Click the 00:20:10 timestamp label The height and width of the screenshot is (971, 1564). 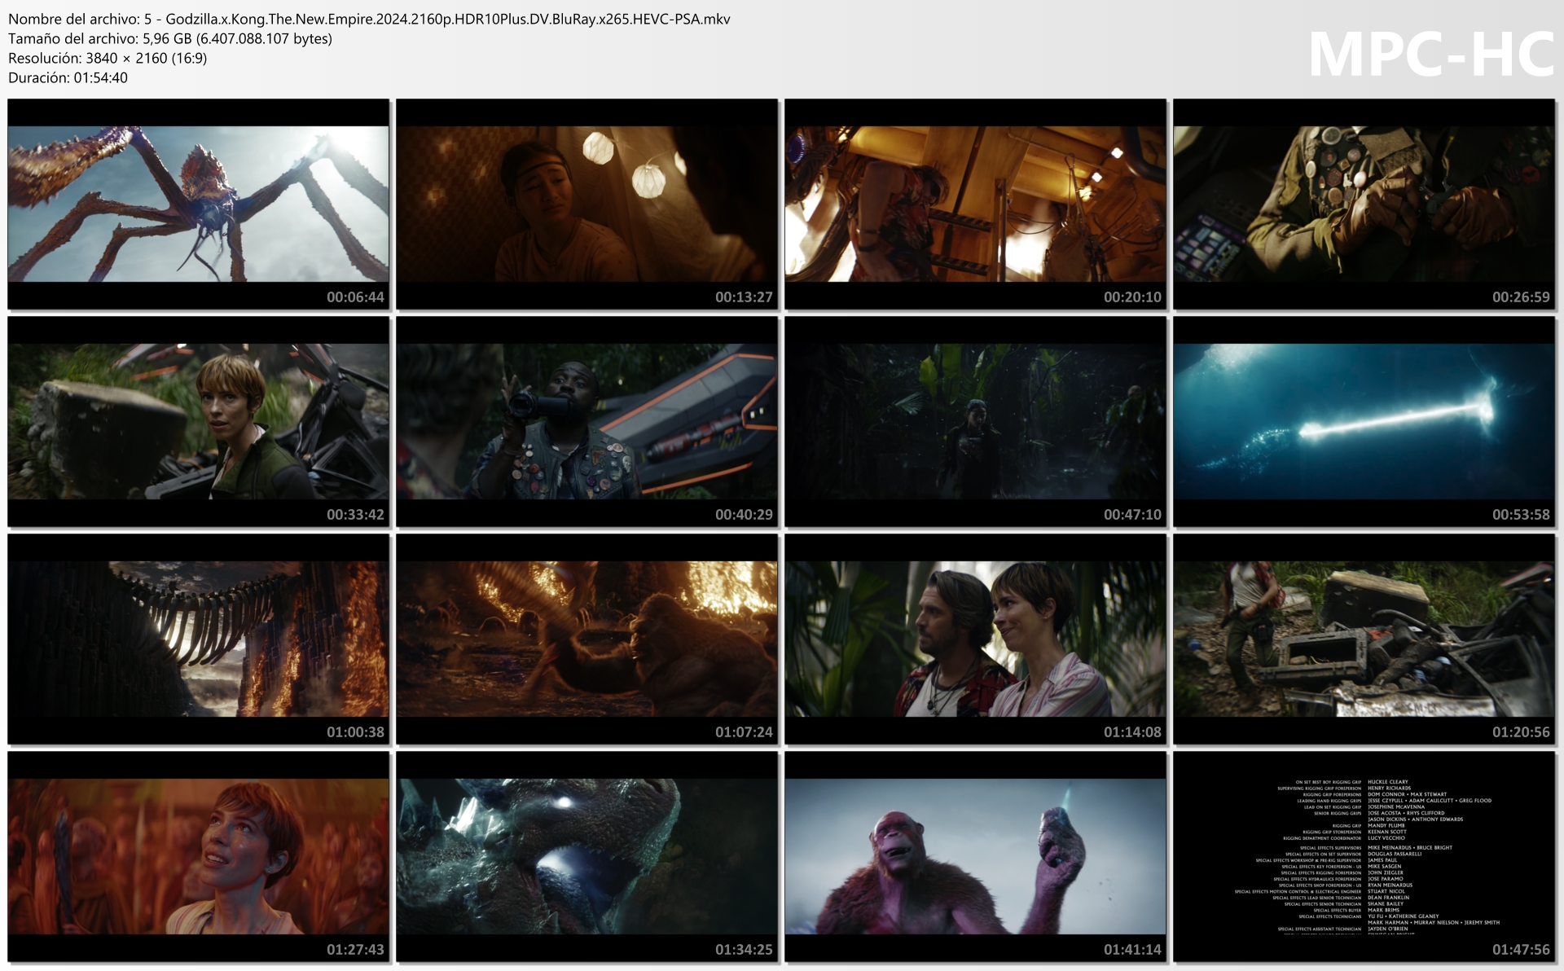tap(1132, 297)
